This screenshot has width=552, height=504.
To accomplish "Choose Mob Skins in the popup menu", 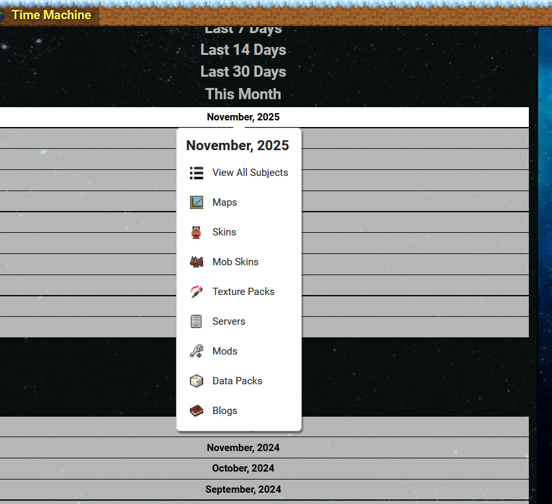I will [x=235, y=262].
